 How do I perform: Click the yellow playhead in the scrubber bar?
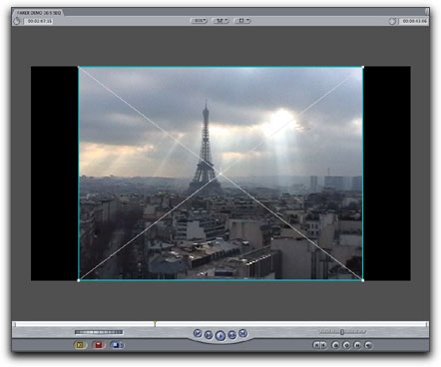click(x=155, y=323)
